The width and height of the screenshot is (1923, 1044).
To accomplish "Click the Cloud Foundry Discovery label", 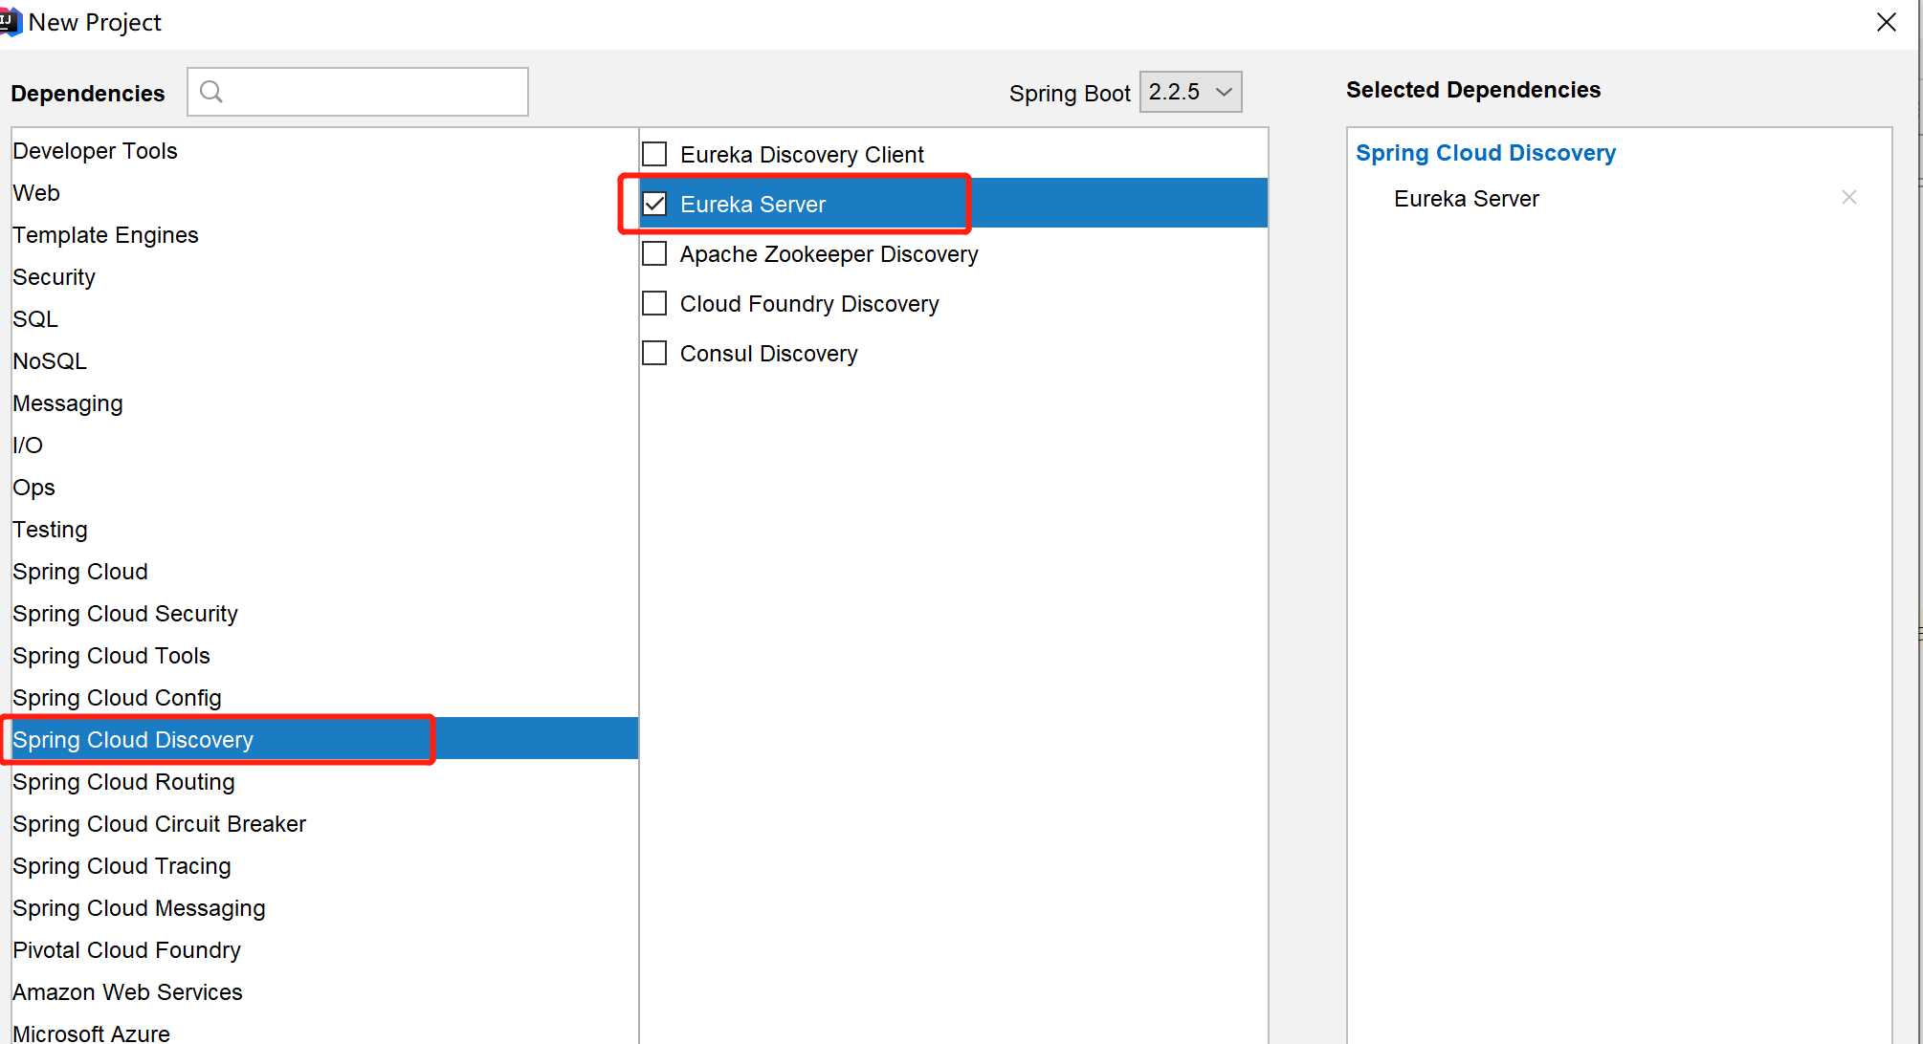I will click(x=809, y=304).
